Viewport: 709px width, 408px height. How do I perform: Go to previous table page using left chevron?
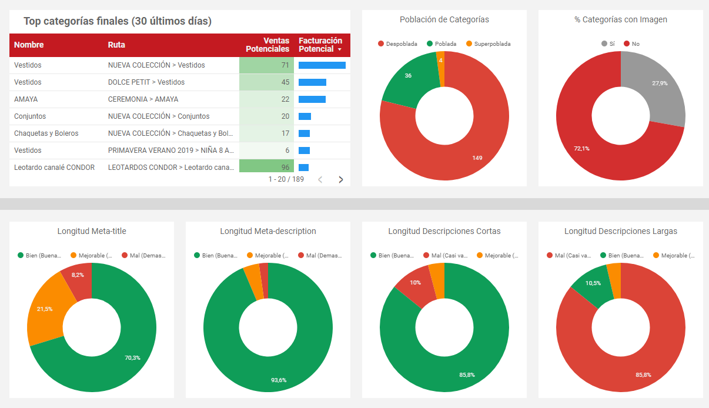(320, 179)
